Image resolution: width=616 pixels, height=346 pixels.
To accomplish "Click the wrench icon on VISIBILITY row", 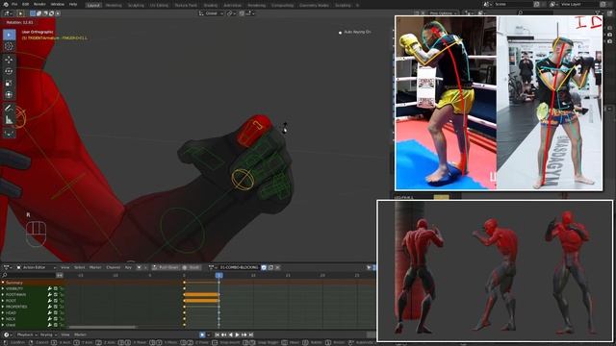I will [x=50, y=288].
